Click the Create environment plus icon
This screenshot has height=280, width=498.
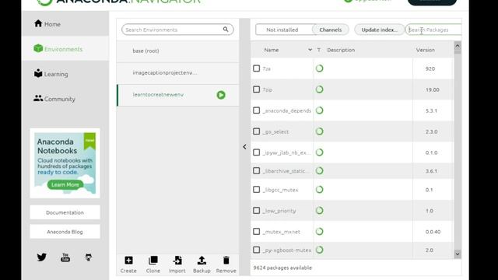click(128, 261)
